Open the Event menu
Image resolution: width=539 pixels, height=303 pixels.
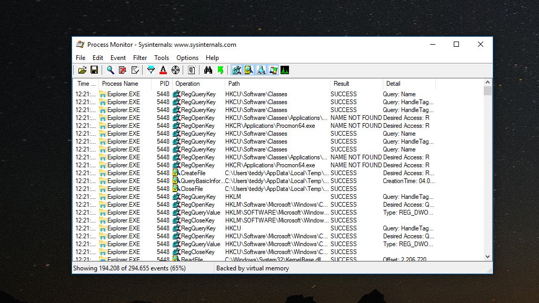(x=118, y=58)
